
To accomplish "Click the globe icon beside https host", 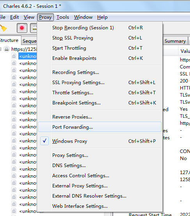I will click(7, 49).
